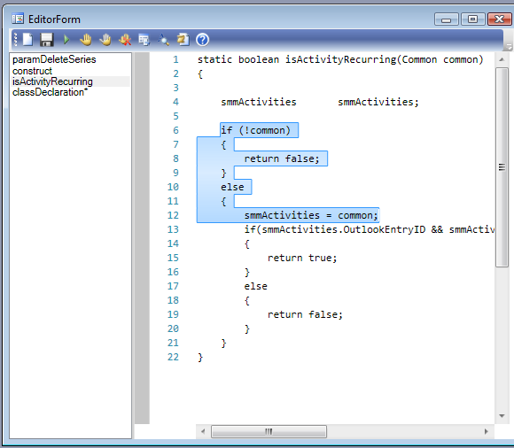Viewport: 514px width, 448px height.
Task: Open the toolbar overflow dropdown arrow
Action: pos(509,46)
